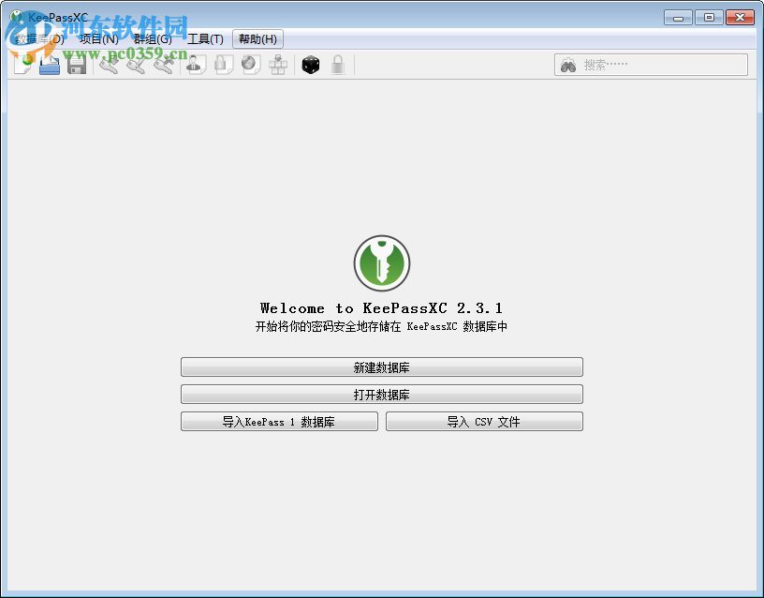Trigger Auto-Type using its toolbar icon

pos(277,65)
